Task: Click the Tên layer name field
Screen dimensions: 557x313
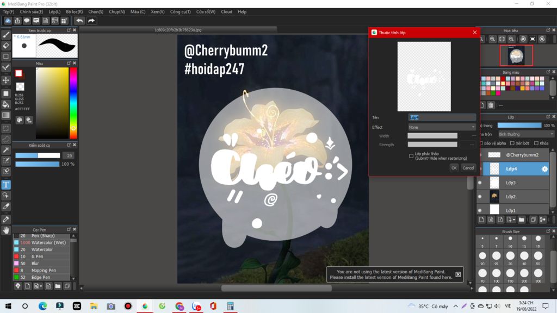Action: click(x=442, y=117)
